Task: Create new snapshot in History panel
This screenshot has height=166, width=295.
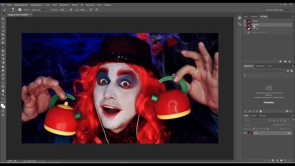Action: point(285,61)
